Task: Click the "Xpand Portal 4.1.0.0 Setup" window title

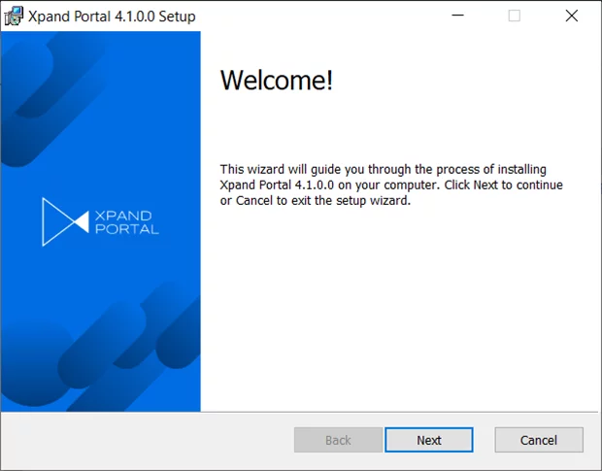Action: [114, 16]
